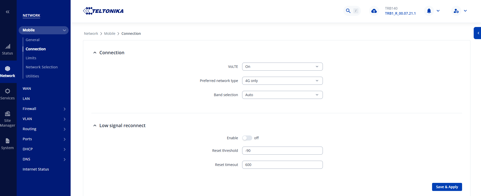The height and width of the screenshot is (196, 481).
Task: Open the user settings account icon
Action: [x=456, y=11]
